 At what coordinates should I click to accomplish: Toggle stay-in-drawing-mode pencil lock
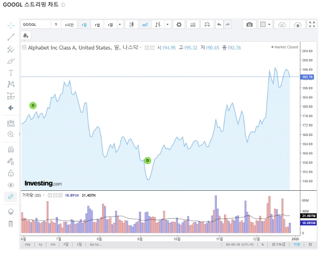[x=11, y=161]
